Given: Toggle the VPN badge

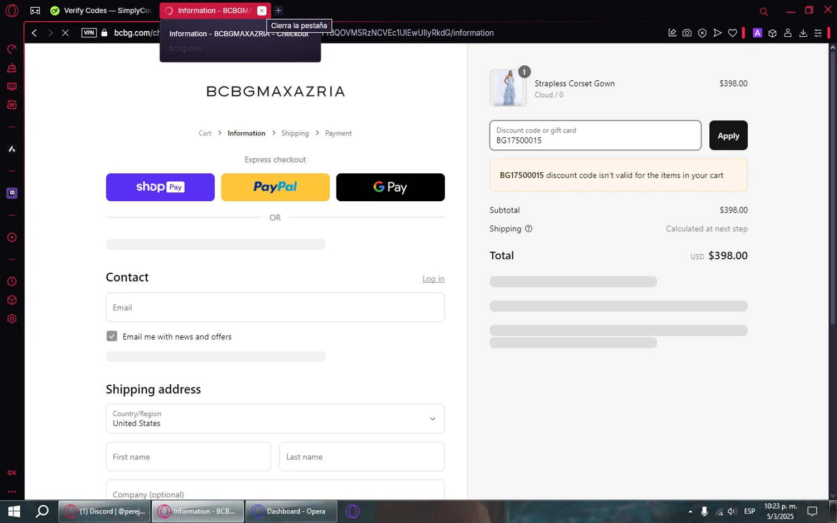Looking at the screenshot, I should (x=89, y=33).
